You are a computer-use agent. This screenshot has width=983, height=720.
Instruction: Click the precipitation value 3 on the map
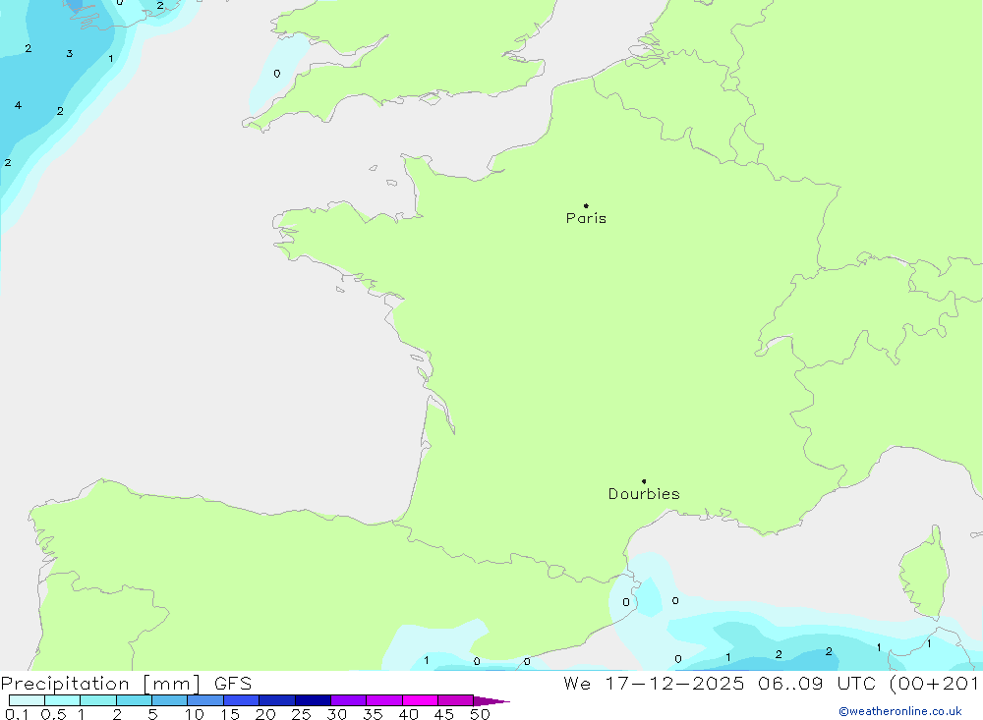70,54
